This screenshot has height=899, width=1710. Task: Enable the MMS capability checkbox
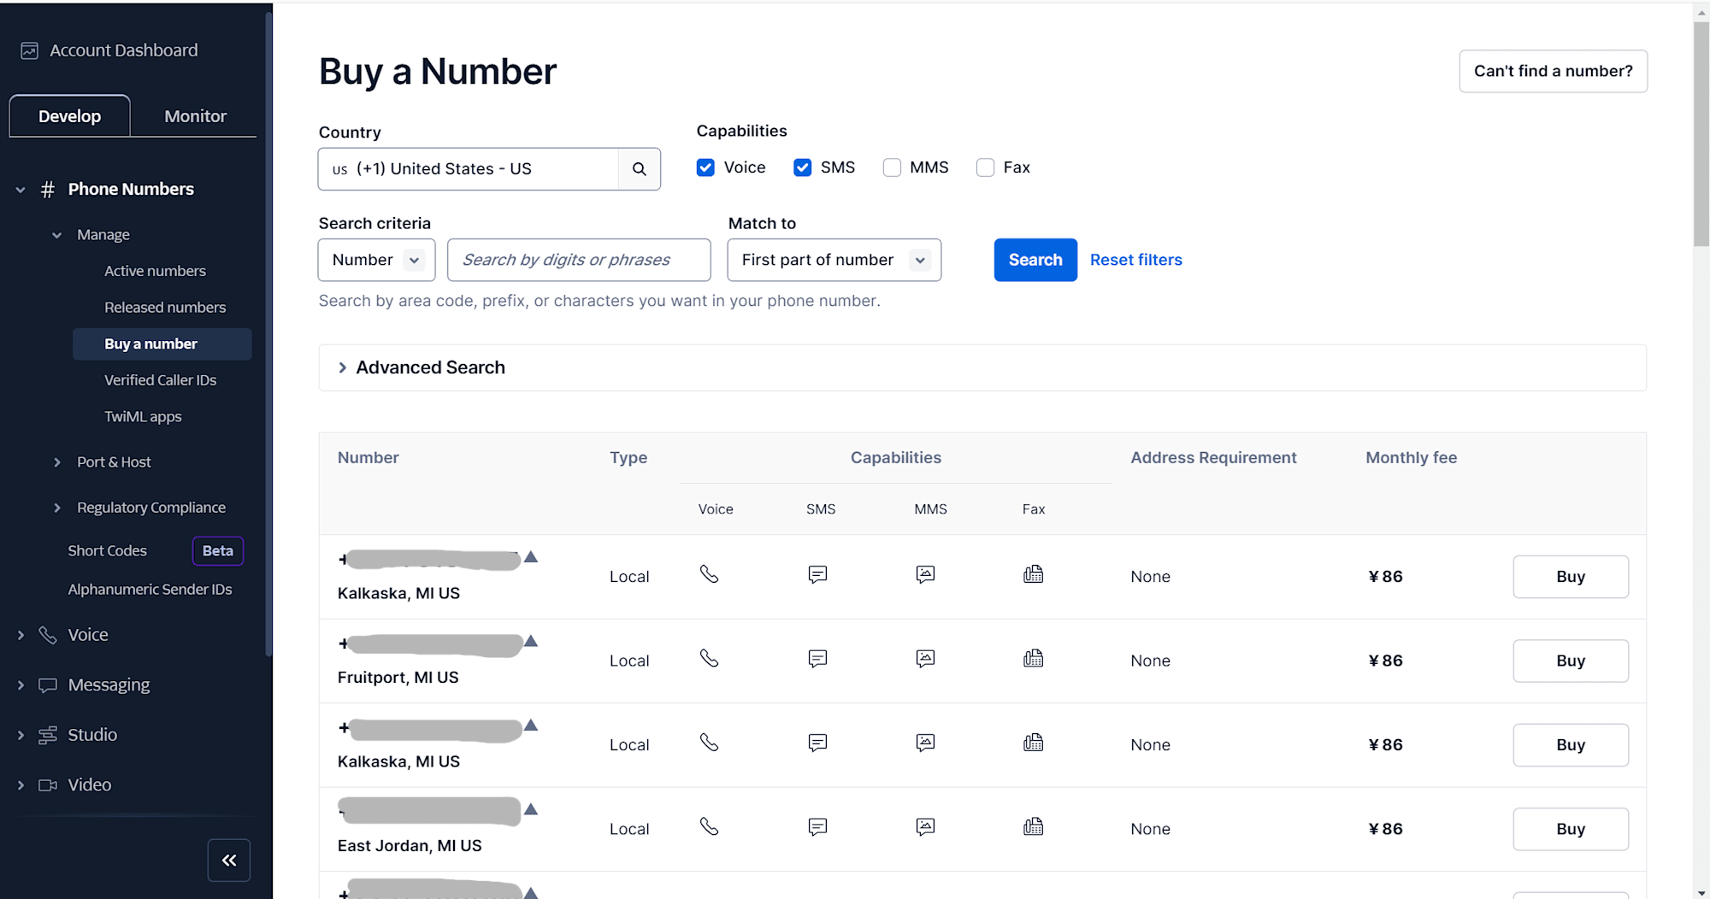[x=892, y=167]
